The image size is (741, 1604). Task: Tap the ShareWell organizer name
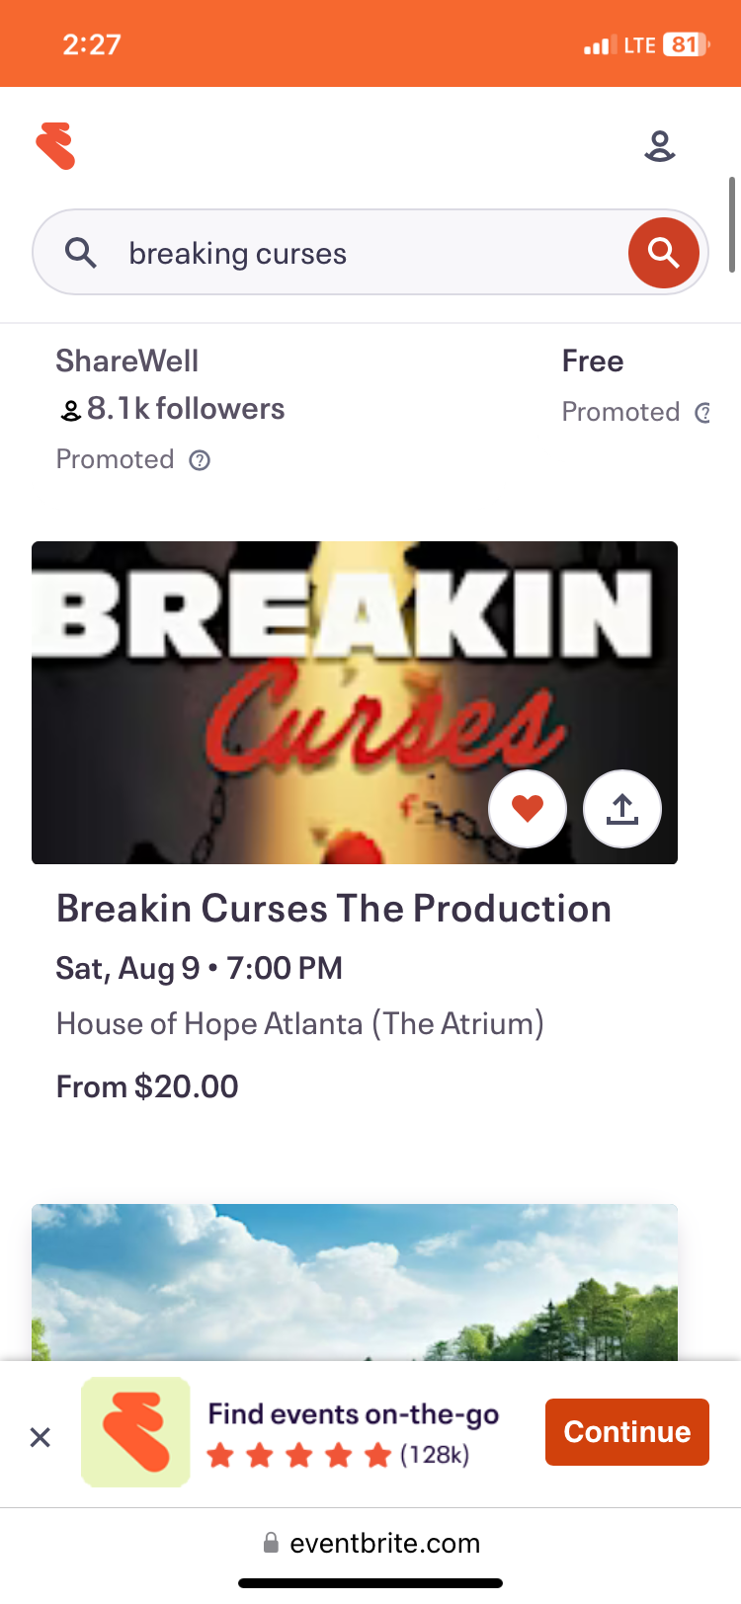[127, 361]
